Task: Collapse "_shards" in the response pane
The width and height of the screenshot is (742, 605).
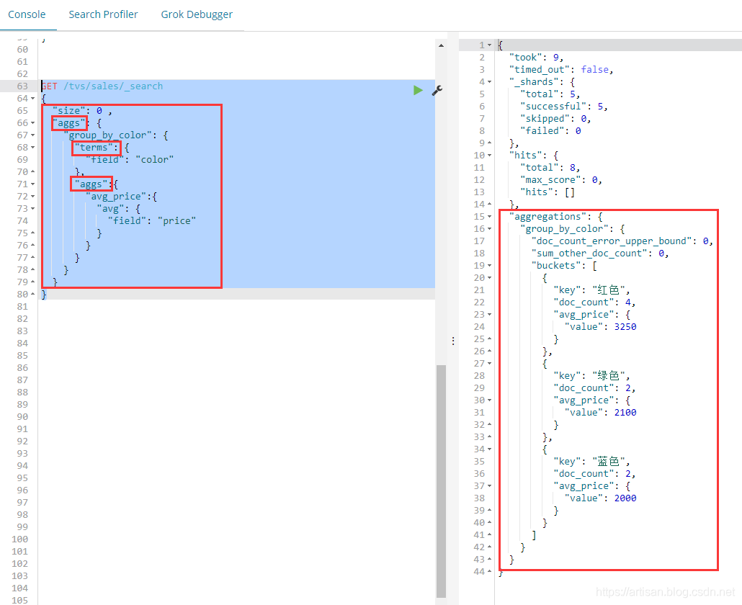Action: [x=489, y=82]
